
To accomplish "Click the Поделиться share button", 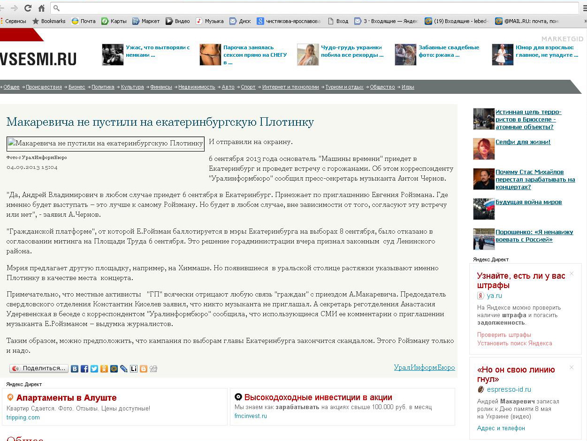I will click(x=39, y=369).
